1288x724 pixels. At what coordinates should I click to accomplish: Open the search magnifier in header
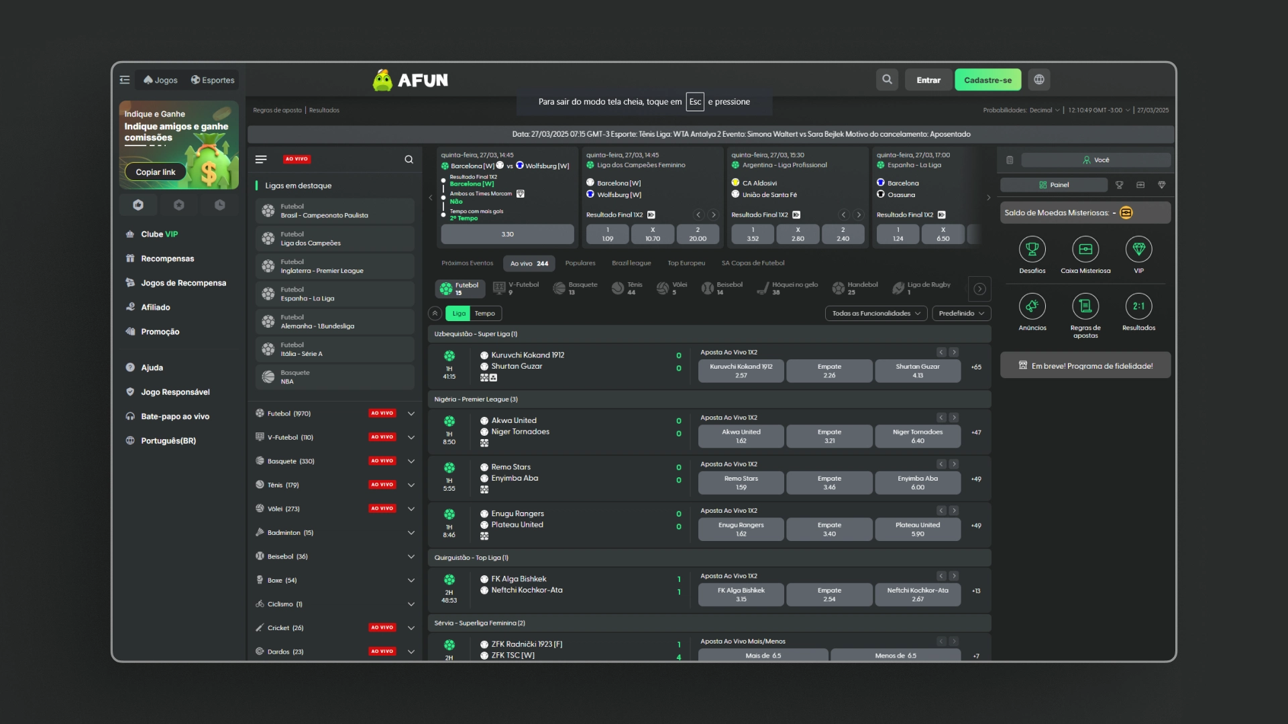click(x=887, y=80)
